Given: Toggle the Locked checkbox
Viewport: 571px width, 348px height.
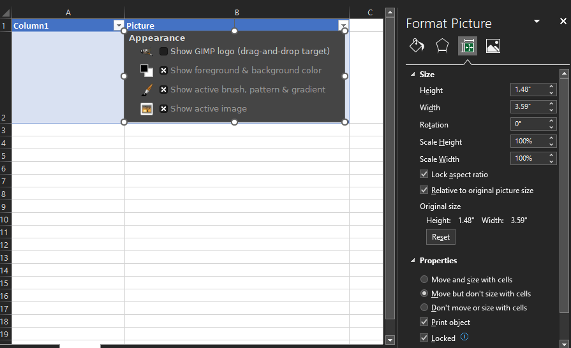Looking at the screenshot, I should (424, 338).
